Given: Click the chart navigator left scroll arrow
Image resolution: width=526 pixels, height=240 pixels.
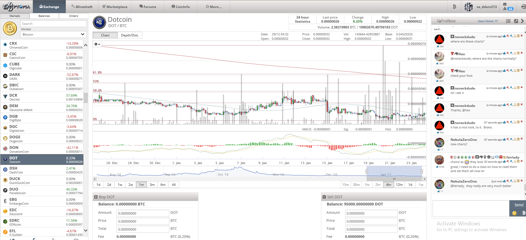Looking at the screenshot, I should 95,179.
